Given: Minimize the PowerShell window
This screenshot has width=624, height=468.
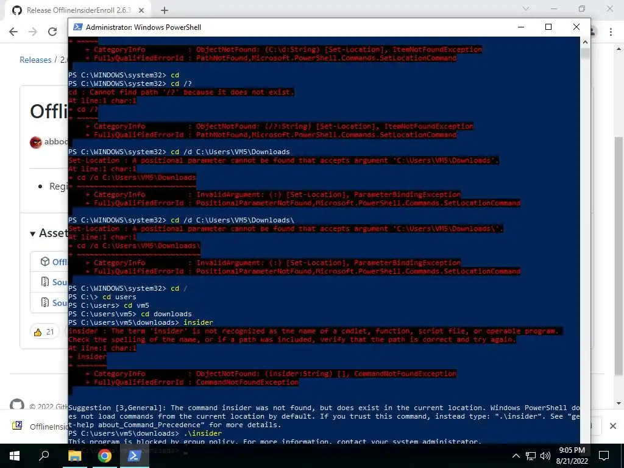Looking at the screenshot, I should click(521, 27).
